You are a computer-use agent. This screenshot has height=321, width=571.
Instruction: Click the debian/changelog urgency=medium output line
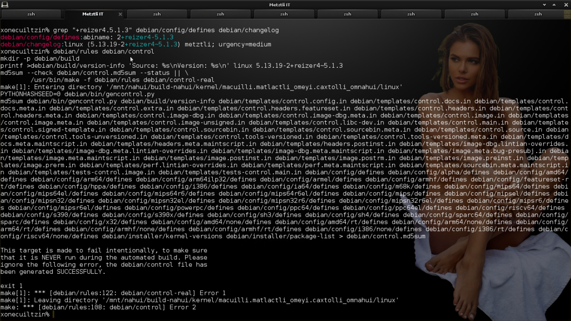coord(136,45)
